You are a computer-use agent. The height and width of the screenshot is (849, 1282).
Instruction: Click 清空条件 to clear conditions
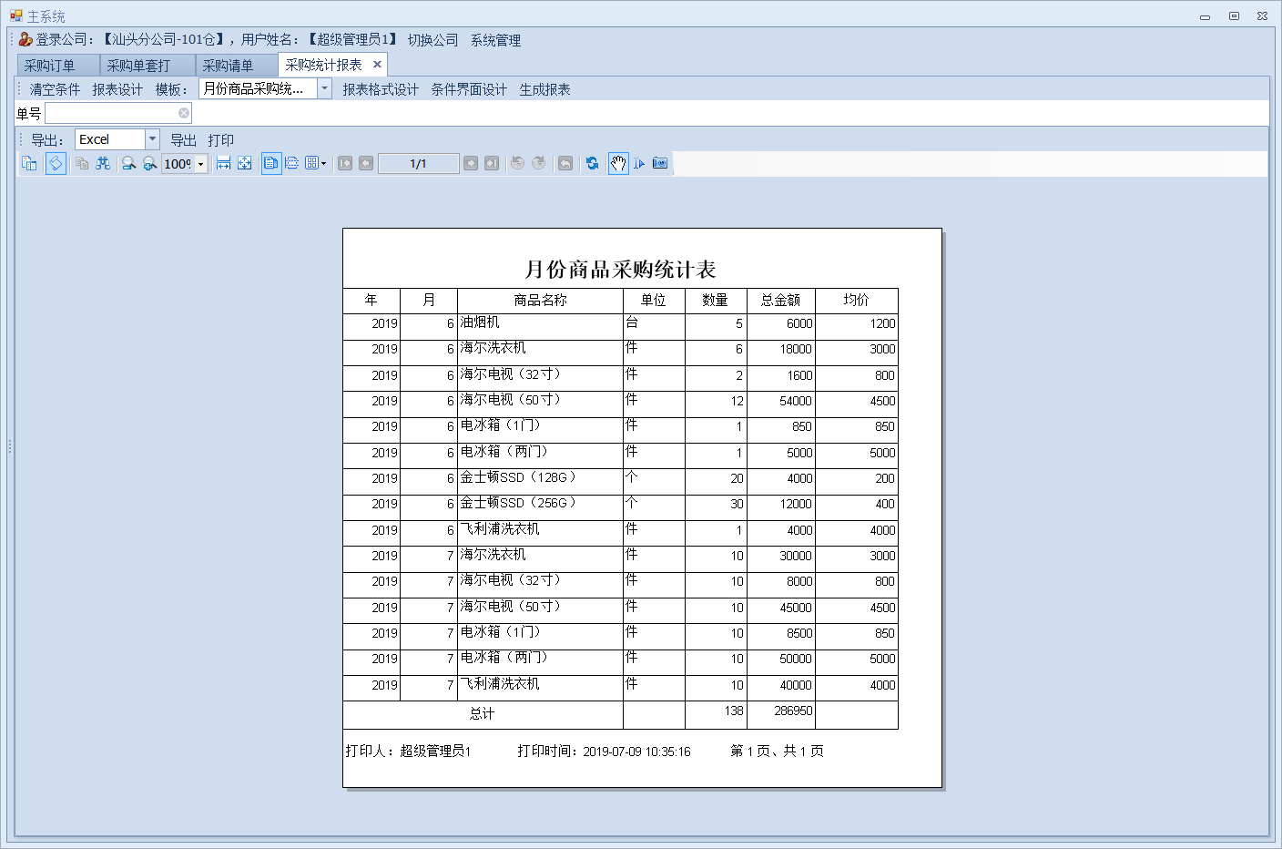pos(55,89)
